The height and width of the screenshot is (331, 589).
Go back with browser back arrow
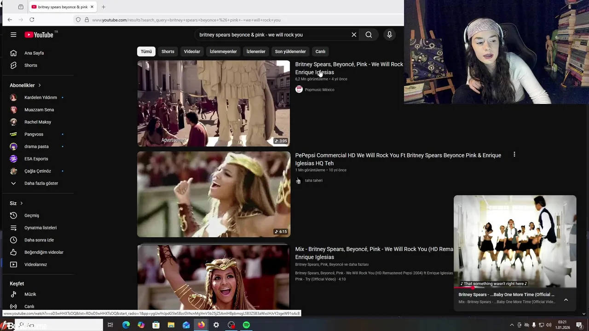pos(10,20)
